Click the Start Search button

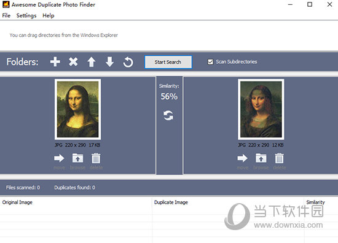(x=168, y=62)
